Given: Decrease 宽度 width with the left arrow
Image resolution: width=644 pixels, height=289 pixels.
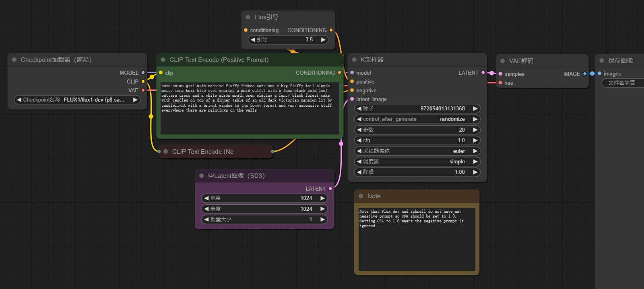Looking at the screenshot, I should (x=206, y=198).
